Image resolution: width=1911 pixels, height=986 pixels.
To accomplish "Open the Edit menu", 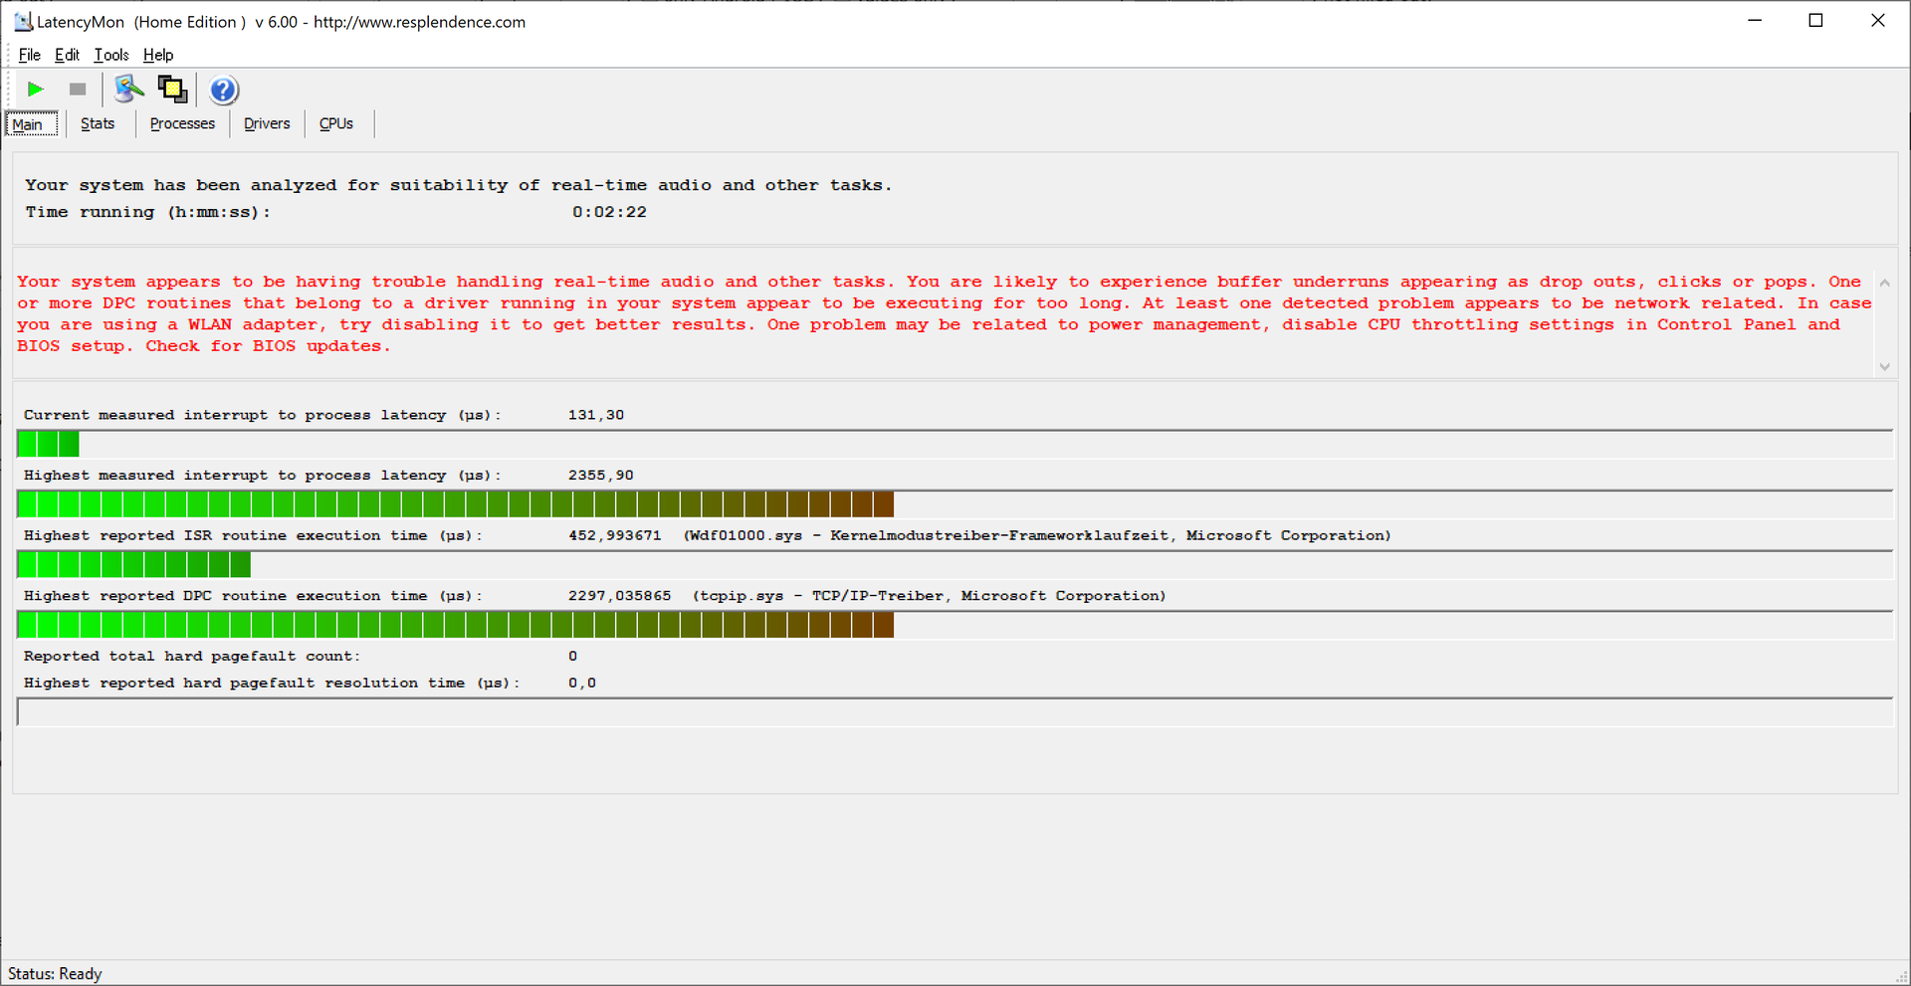I will pyautogui.click(x=67, y=55).
